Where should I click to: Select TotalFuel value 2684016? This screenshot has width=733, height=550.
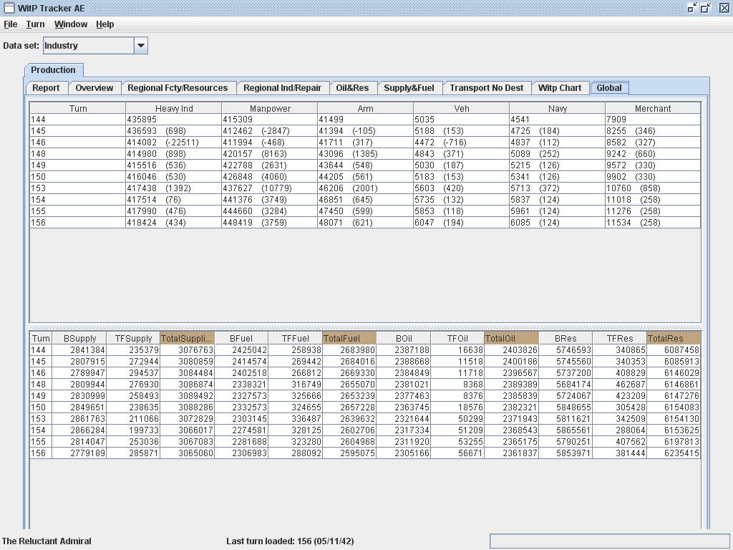tap(349, 362)
